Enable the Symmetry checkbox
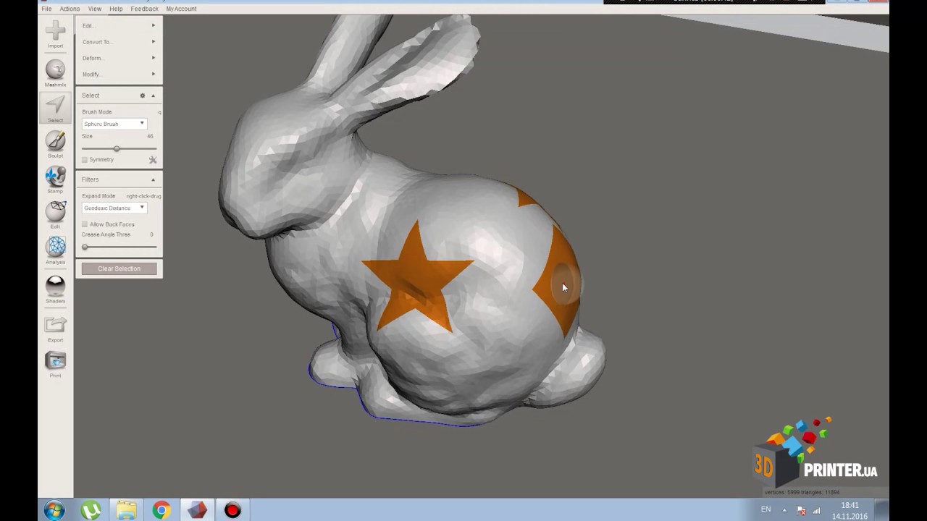927x521 pixels. tap(85, 160)
